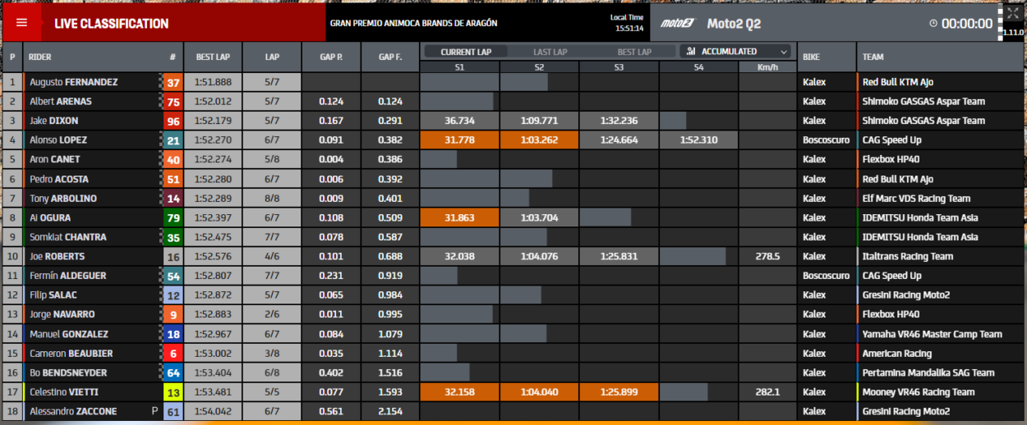Viewport: 1027px width, 425px height.
Task: Click the Moto2 logo
Action: (676, 24)
